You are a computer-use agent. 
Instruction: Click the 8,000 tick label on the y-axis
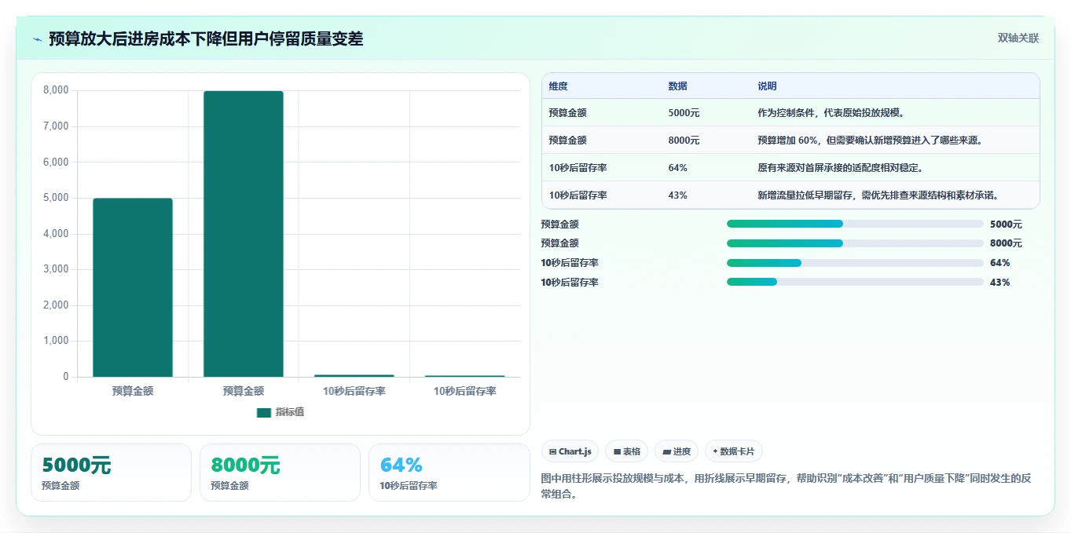55,90
